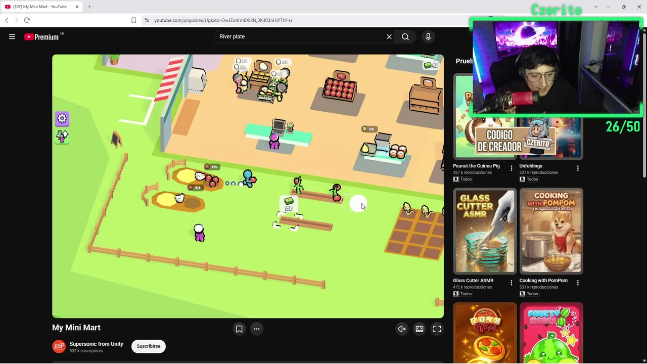647x364 pixels.
Task: Open options menu for Glass Cutter ASMR
Action: click(x=512, y=283)
